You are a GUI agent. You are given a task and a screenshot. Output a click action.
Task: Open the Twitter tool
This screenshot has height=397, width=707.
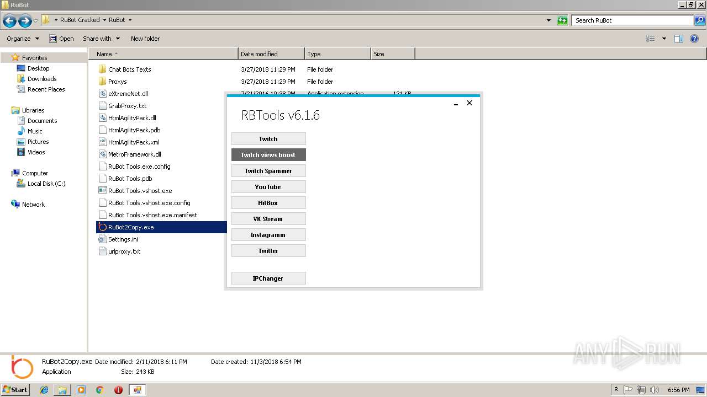pos(268,251)
